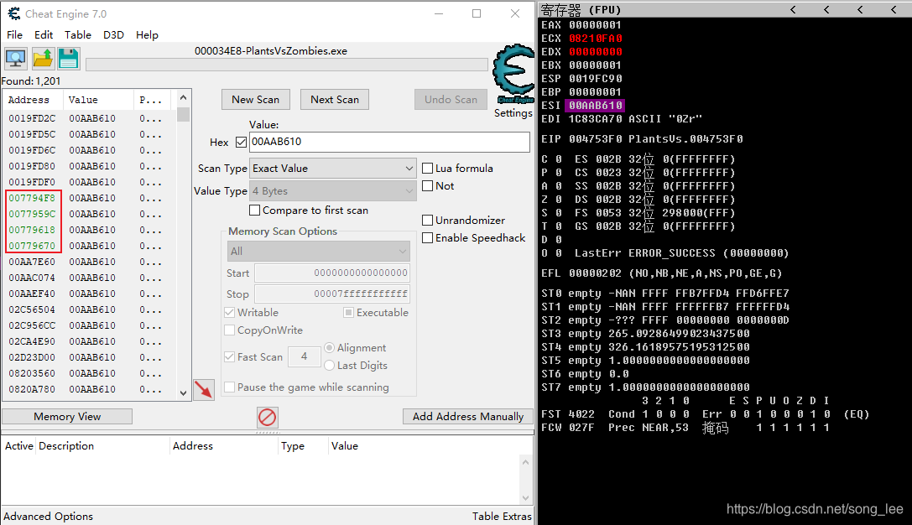The height and width of the screenshot is (525, 912).
Task: Check Pause the game while scanning
Action: pyautogui.click(x=230, y=387)
